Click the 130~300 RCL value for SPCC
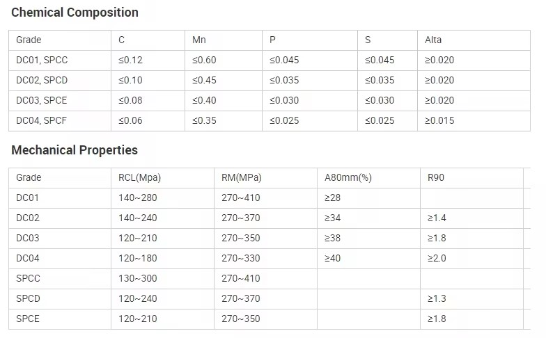The height and width of the screenshot is (338, 546). point(138,278)
